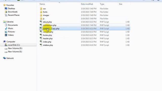Screen dimensions: 162x91
Task: Select the contact - Copy.php file
Action: coord(85,29)
